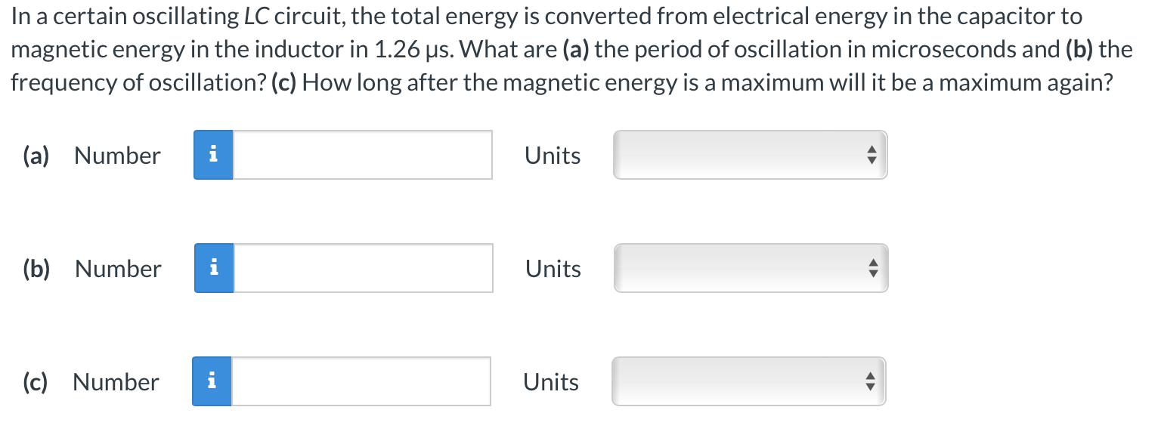Click the Number input field for part (b)

pos(363,268)
